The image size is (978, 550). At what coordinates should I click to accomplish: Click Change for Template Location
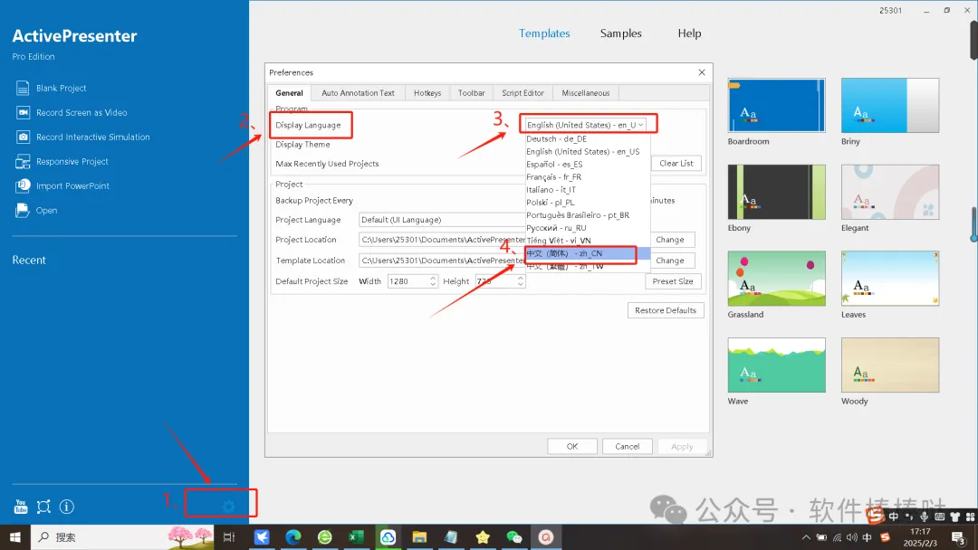coord(670,261)
